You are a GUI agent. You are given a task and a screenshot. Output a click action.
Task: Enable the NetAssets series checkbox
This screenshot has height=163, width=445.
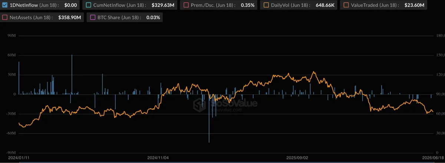coord(5,17)
